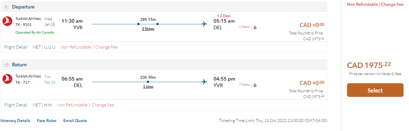Click Turkish Airlines logo on departure flight
The image size is (409, 131).
pos(7,21)
